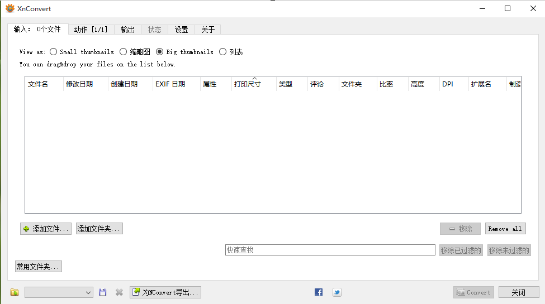Screen dimensions: 545x304
Task: Click the Remove all button
Action: pyautogui.click(x=505, y=229)
